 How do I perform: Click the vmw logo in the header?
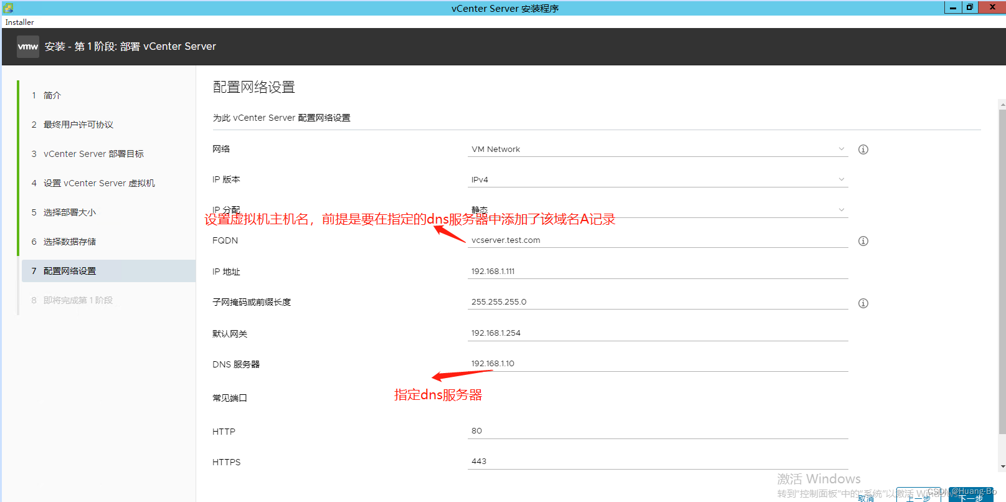(28, 47)
